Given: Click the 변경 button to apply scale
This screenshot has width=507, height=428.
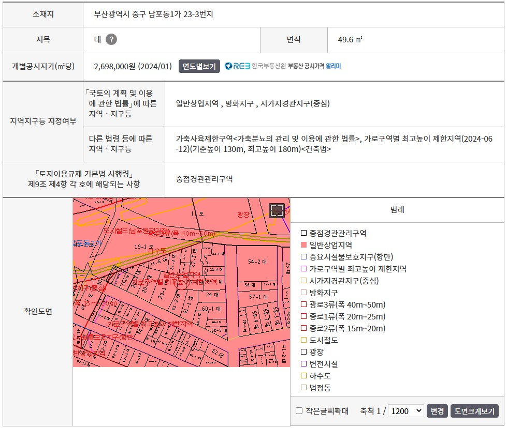Looking at the screenshot, I should tap(437, 410).
